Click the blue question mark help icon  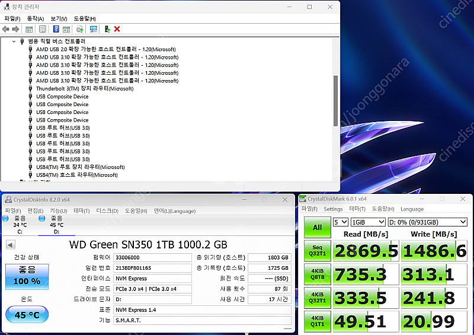(x=56, y=29)
